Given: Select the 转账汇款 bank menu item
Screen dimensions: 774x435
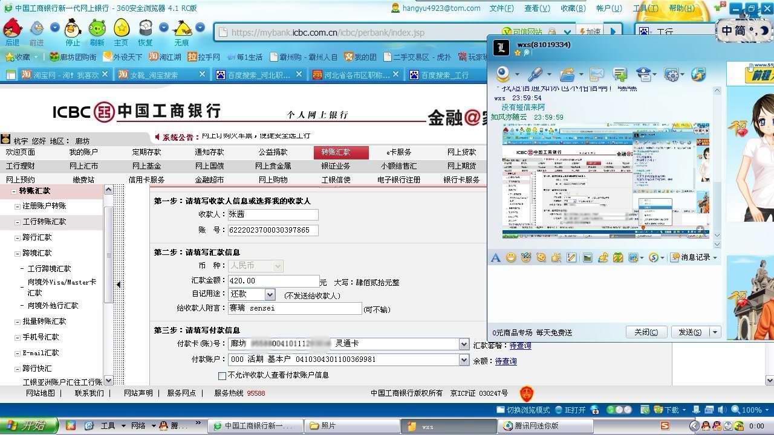Looking at the screenshot, I should click(x=341, y=152).
